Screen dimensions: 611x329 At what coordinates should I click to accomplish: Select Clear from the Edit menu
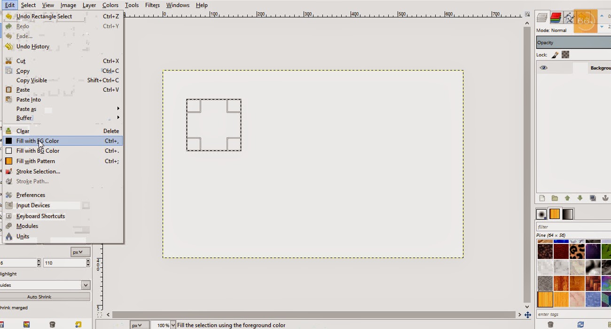pos(62,131)
